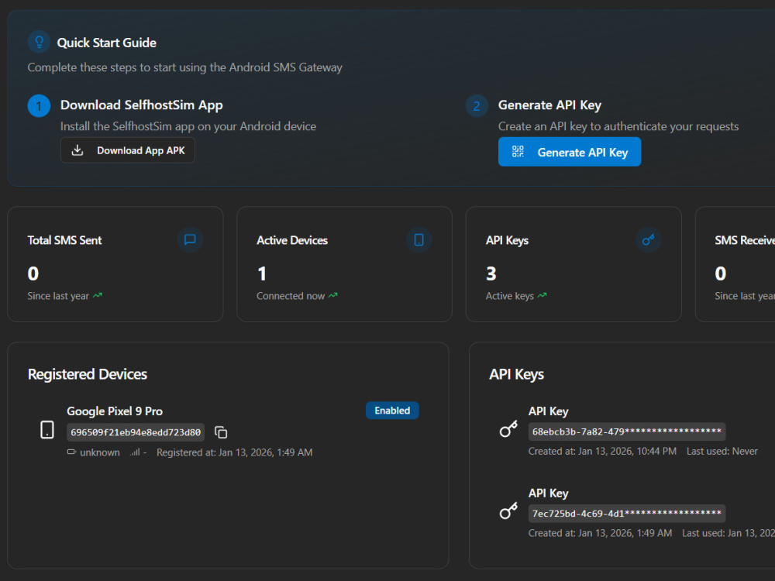Click the Google Pixel 9 Pro device icon
This screenshot has height=581, width=775.
(x=47, y=430)
